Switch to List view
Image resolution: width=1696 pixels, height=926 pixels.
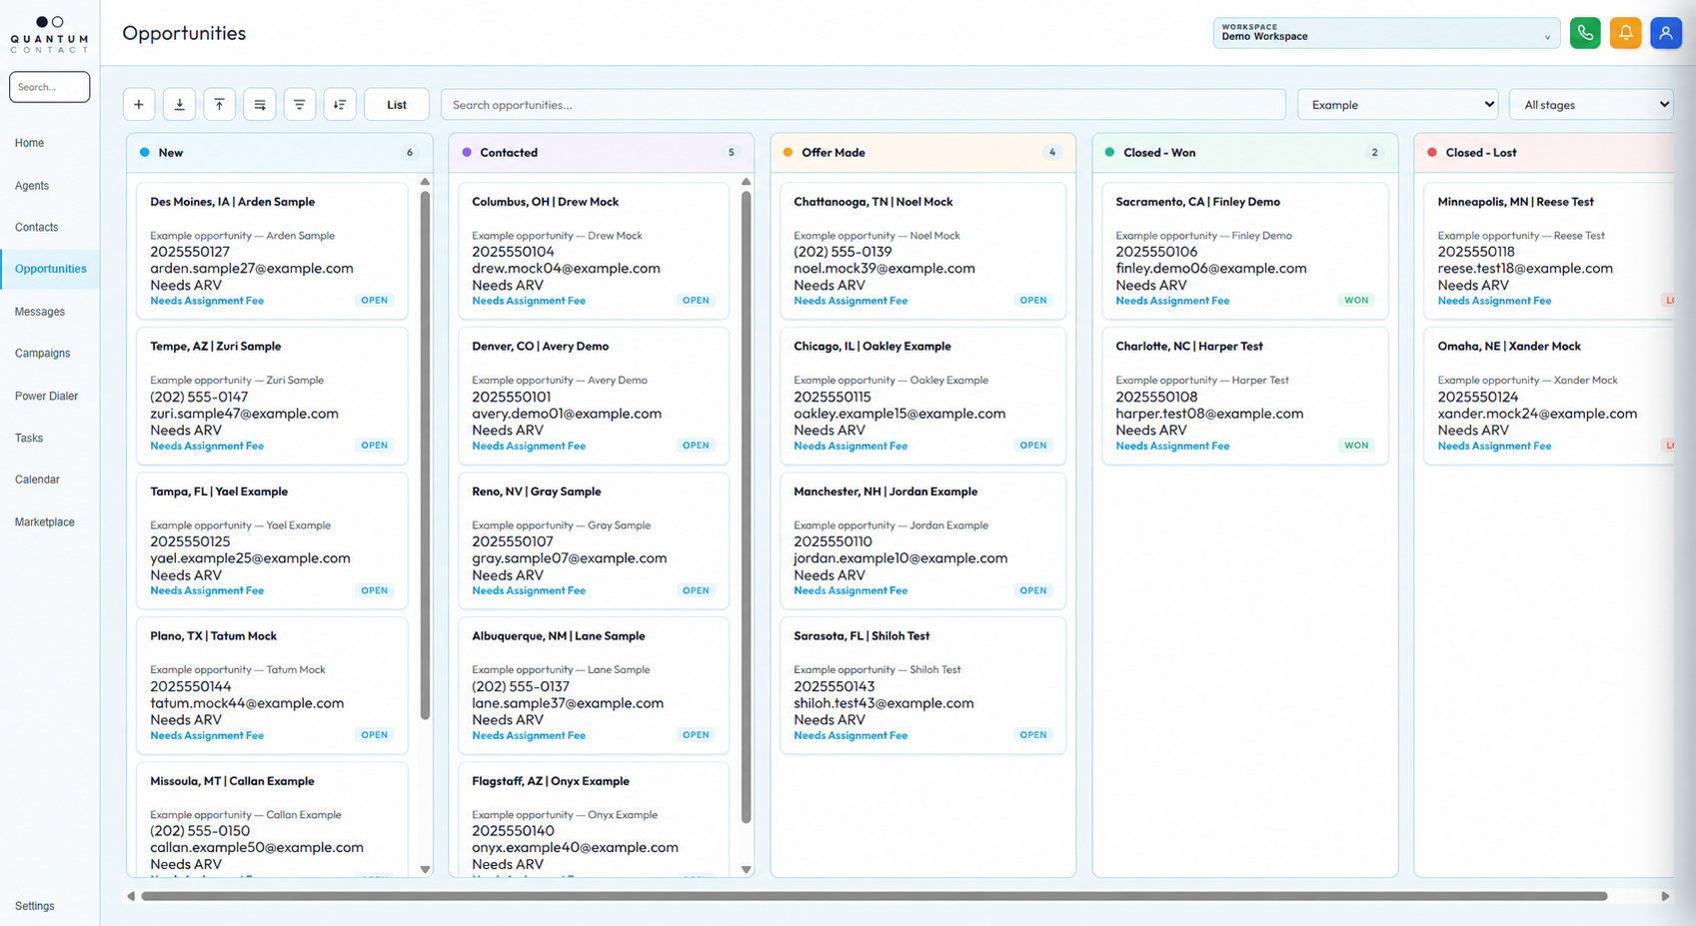(397, 105)
